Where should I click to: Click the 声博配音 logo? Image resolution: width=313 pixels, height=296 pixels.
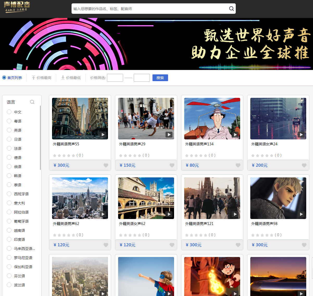[17, 7]
